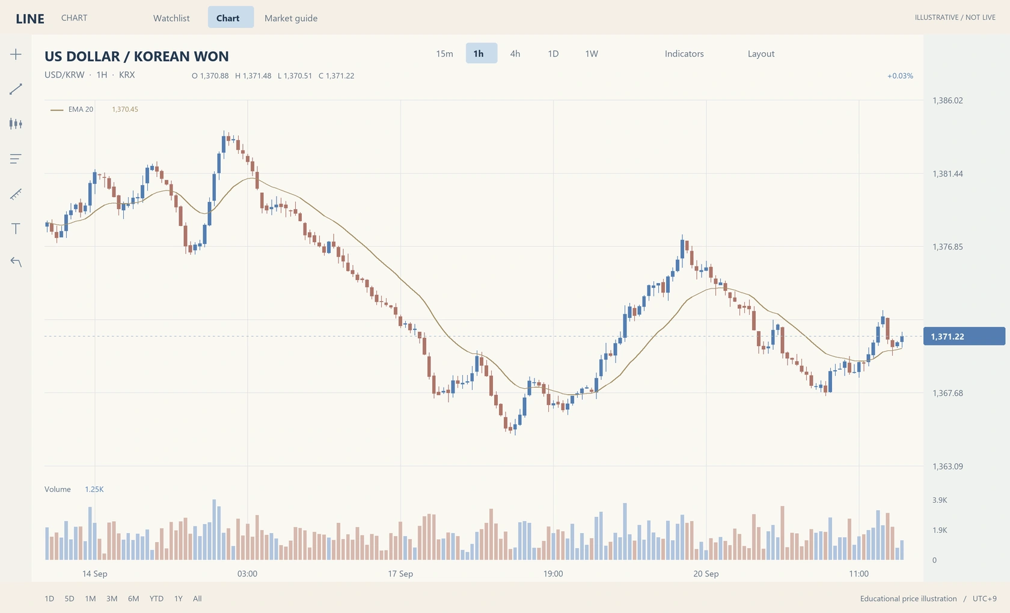1010x613 pixels.
Task: Set range to 6M
Action: 133,599
